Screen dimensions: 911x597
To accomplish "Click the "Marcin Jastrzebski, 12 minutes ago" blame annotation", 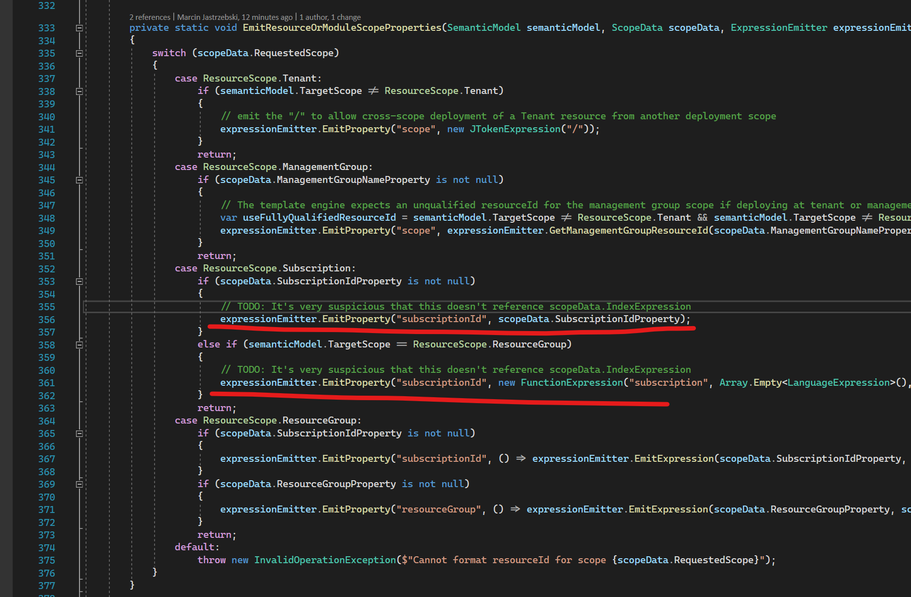I will point(233,16).
